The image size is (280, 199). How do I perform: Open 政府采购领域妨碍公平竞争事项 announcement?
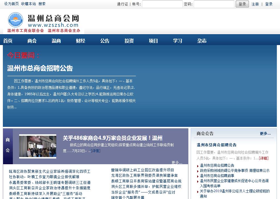point(235,170)
